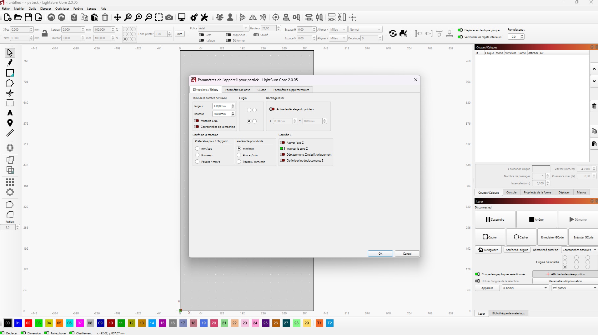598x335 pixels.
Task: Pick red layer color swatch 02
Action: [28, 323]
